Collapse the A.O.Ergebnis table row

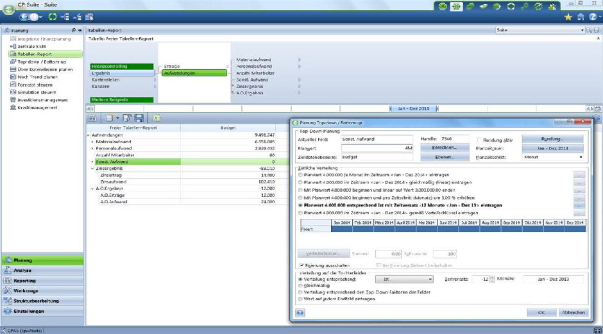tap(92, 188)
